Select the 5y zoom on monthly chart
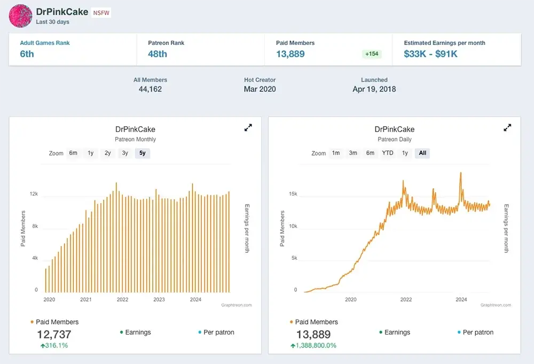Image resolution: width=534 pixels, height=364 pixels. (143, 153)
